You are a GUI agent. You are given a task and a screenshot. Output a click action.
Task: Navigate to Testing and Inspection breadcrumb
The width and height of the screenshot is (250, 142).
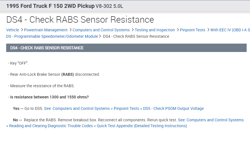(155, 30)
